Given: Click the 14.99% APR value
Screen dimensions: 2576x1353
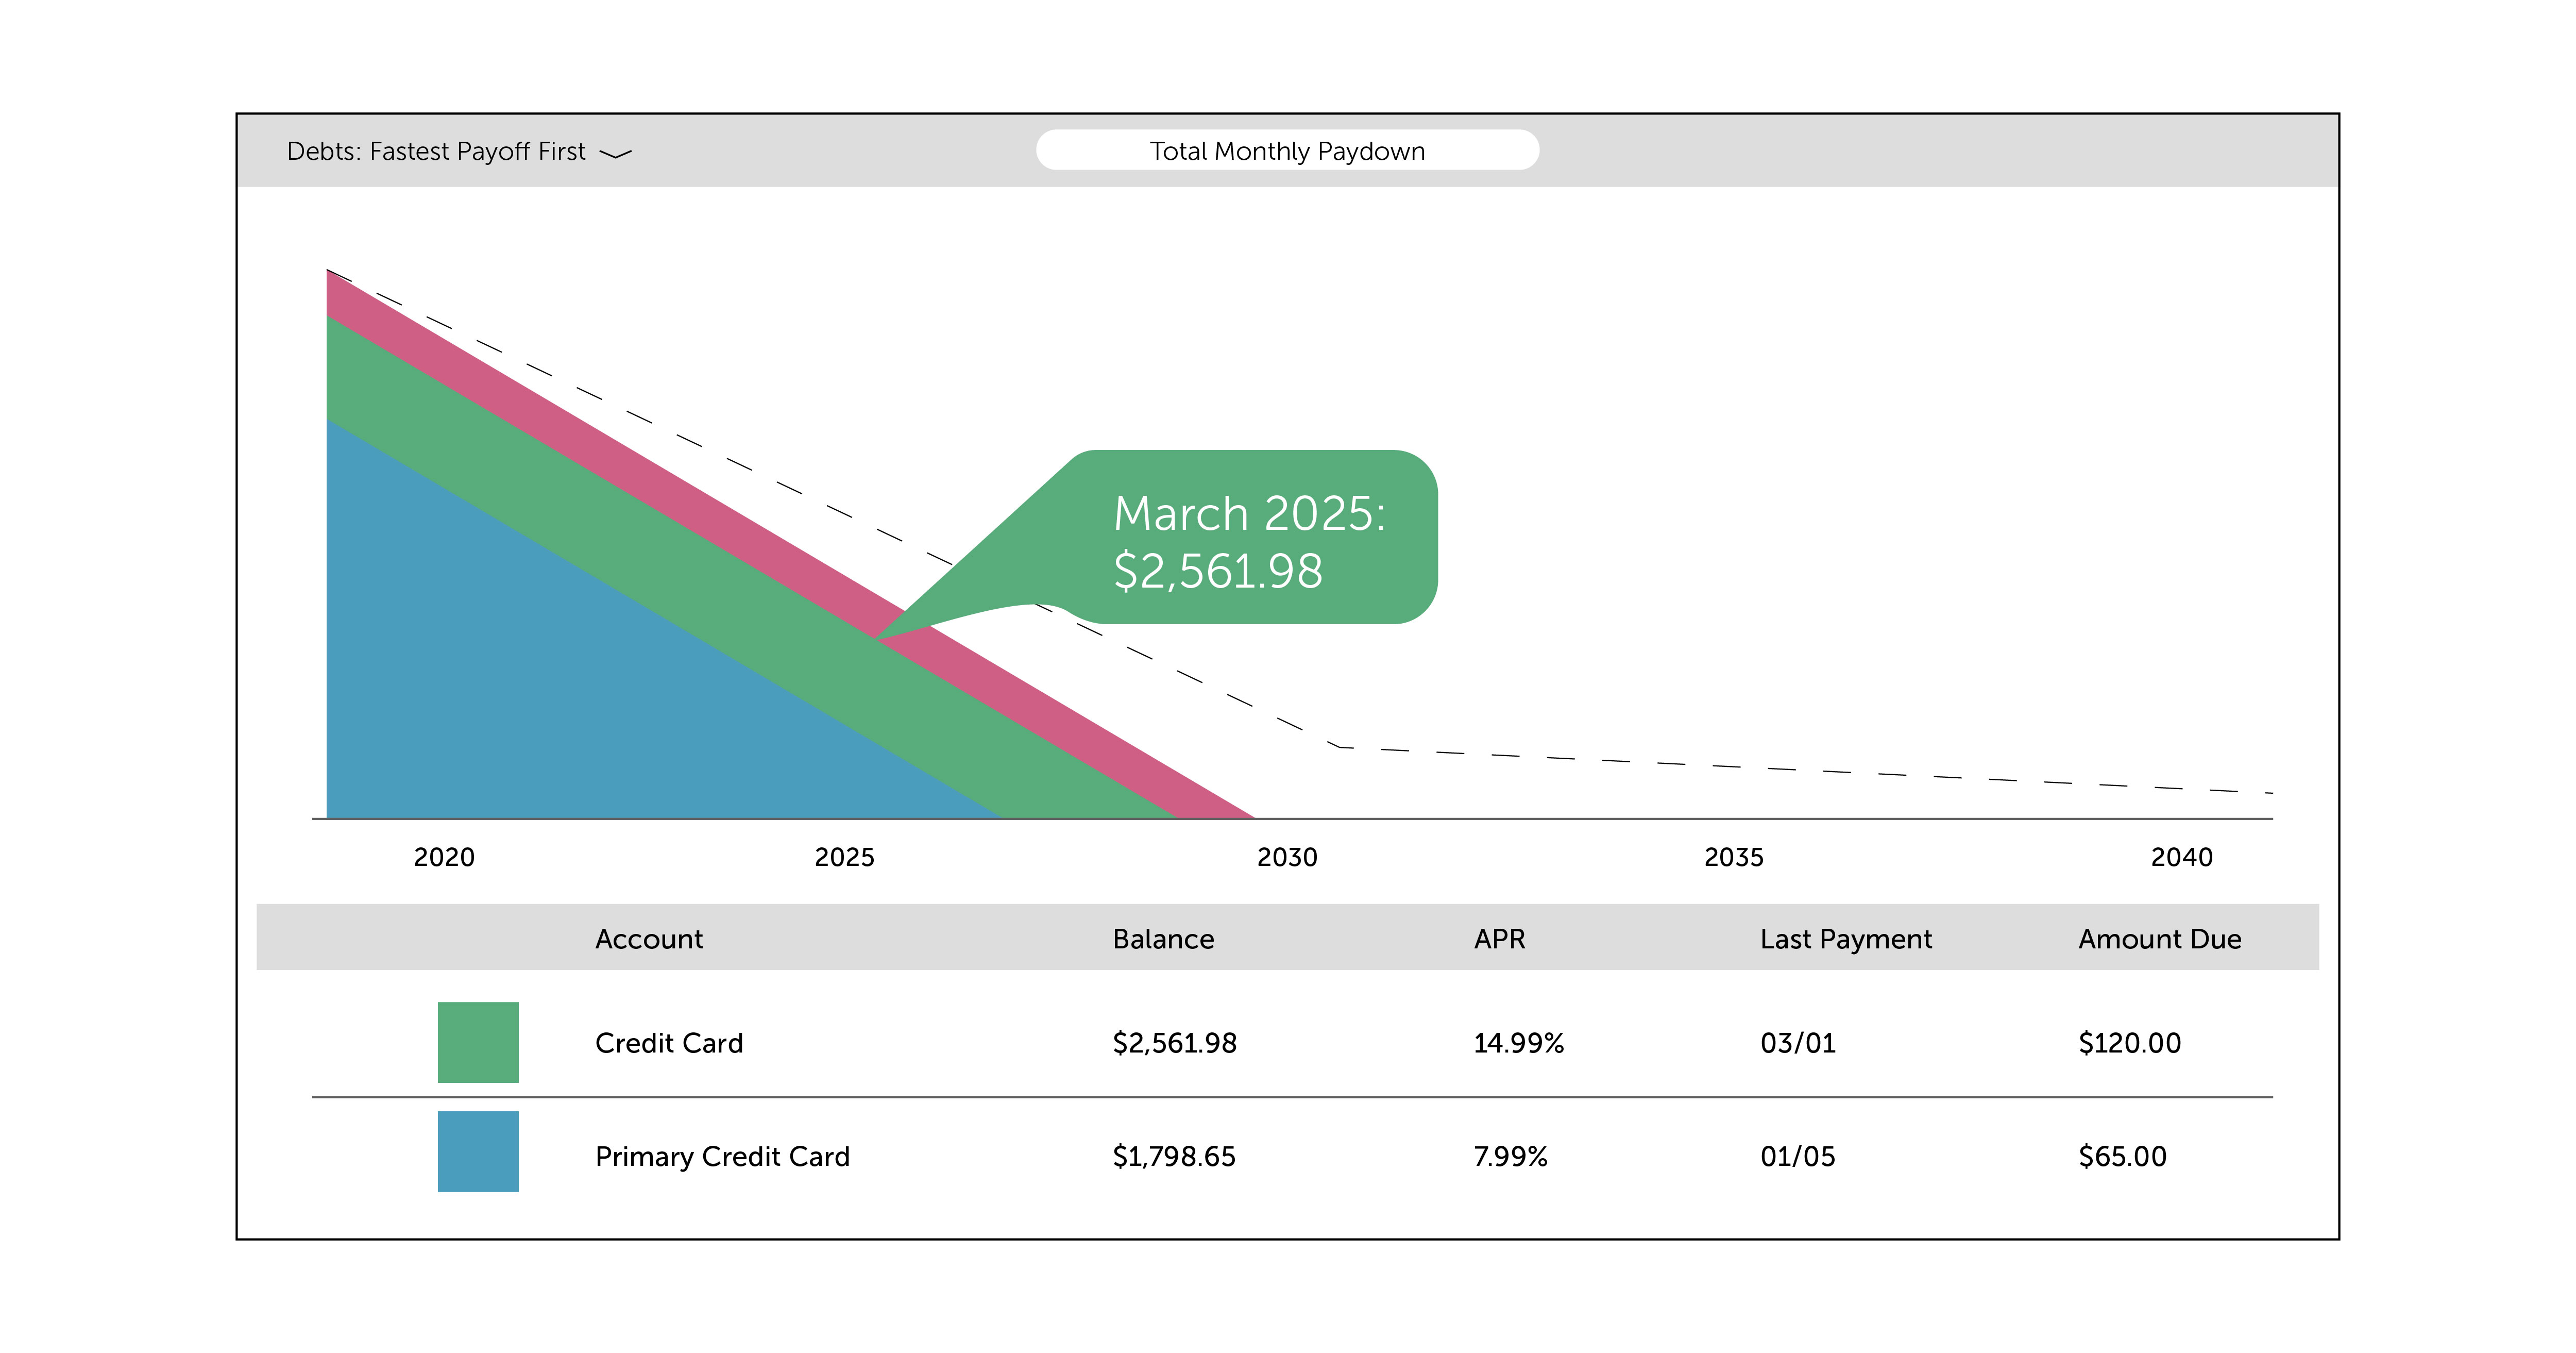Looking at the screenshot, I should 1518,1043.
